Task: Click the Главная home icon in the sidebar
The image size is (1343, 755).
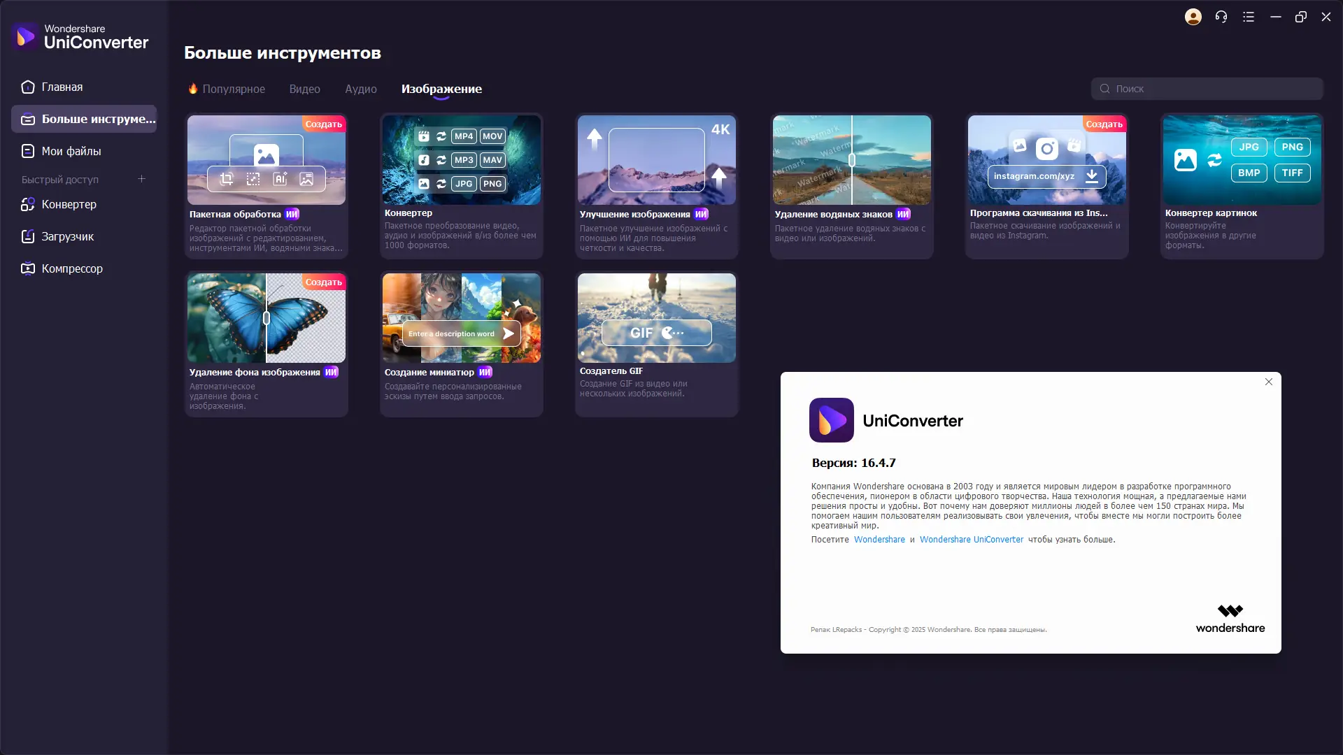Action: coord(28,87)
